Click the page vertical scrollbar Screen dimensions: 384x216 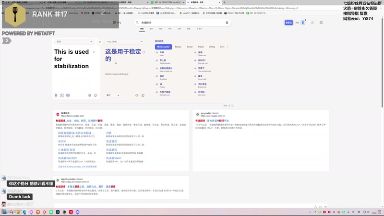(x=382, y=62)
